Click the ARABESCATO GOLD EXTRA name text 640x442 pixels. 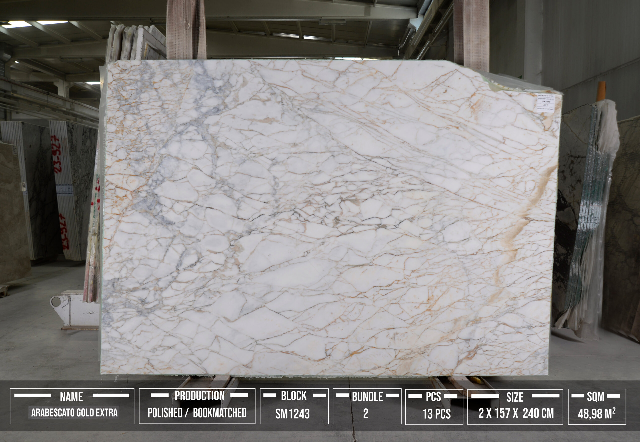[74, 413]
